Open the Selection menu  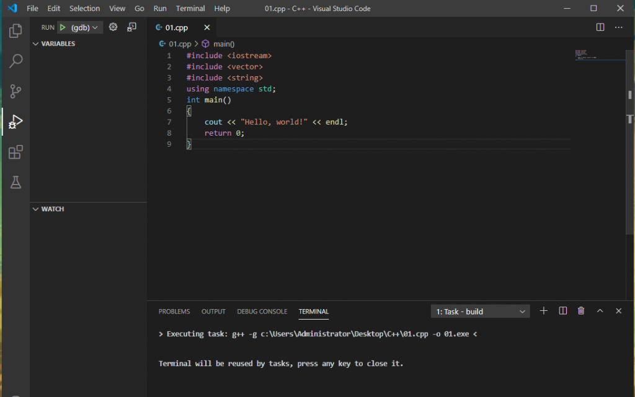coord(84,9)
